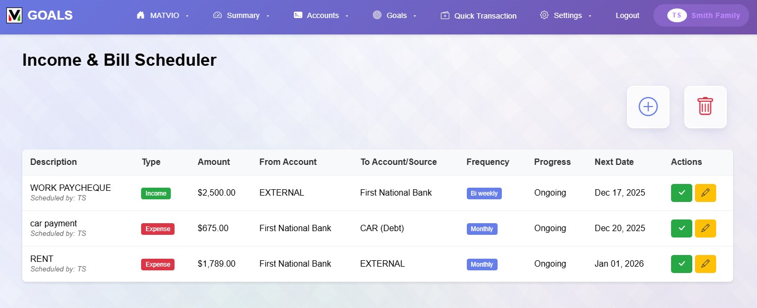Click the Next Date column header
The height and width of the screenshot is (308, 757).
pyautogui.click(x=614, y=162)
